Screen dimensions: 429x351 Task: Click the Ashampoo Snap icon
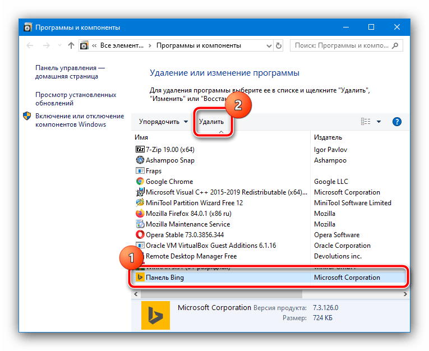(140, 160)
